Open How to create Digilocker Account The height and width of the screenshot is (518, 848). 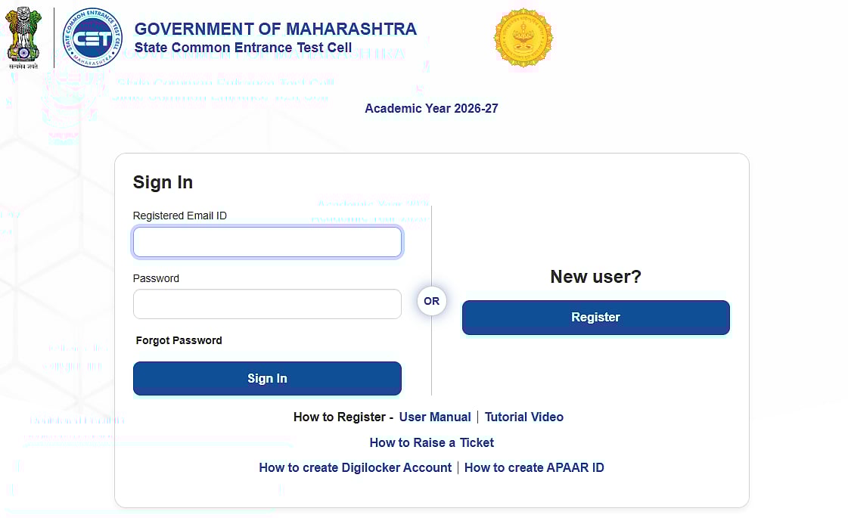356,467
